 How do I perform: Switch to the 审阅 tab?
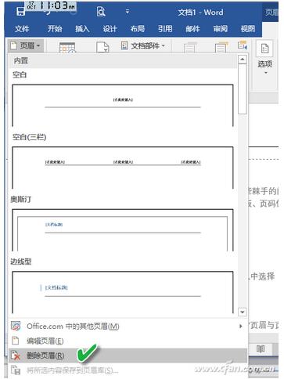[221, 29]
